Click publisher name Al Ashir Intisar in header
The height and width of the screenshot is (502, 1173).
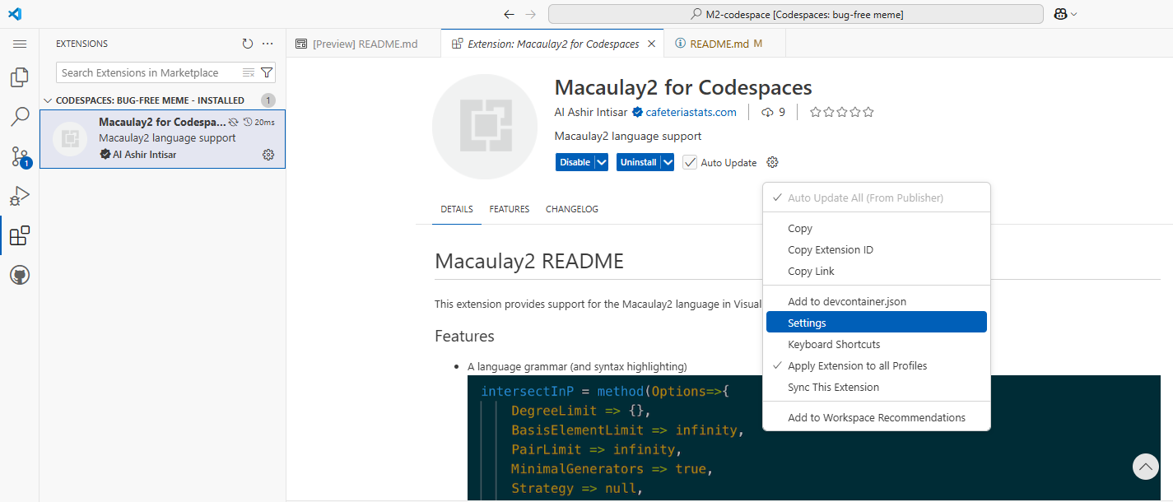[591, 113]
